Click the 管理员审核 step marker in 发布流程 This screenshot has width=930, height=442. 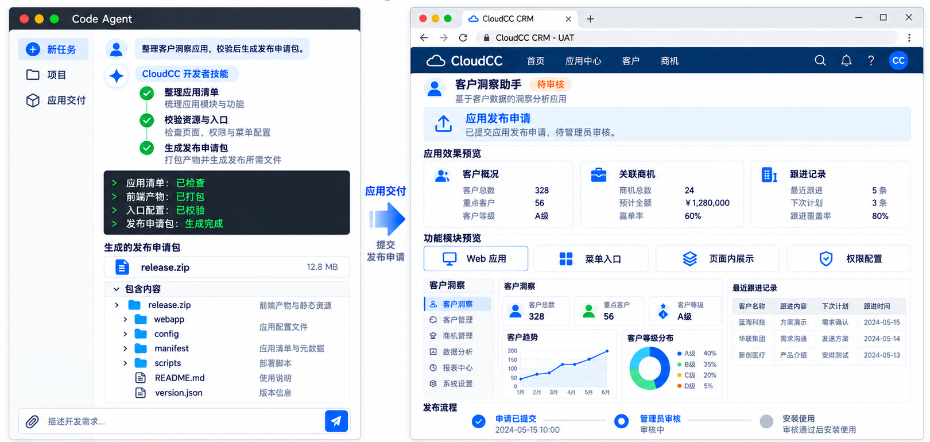coord(621,421)
